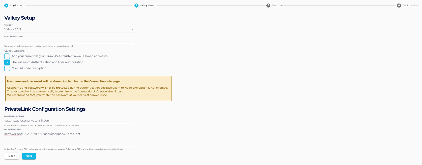Screen dimensions: 422x165
Task: Click the yellow plain text password warning
Action: coord(88,88)
